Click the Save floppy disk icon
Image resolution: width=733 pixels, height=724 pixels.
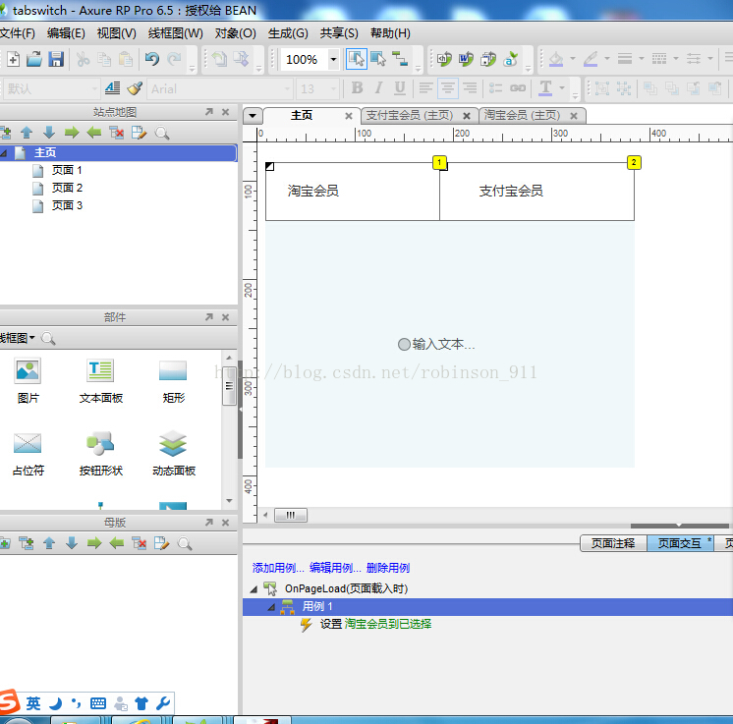pos(56,59)
